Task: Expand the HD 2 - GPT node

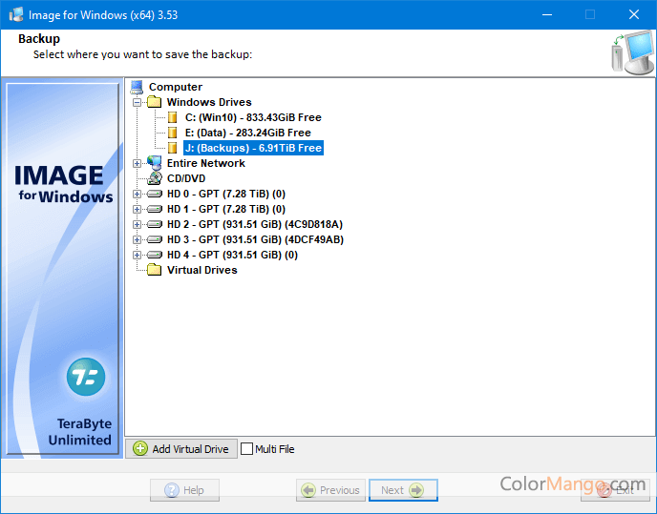Action: point(137,224)
